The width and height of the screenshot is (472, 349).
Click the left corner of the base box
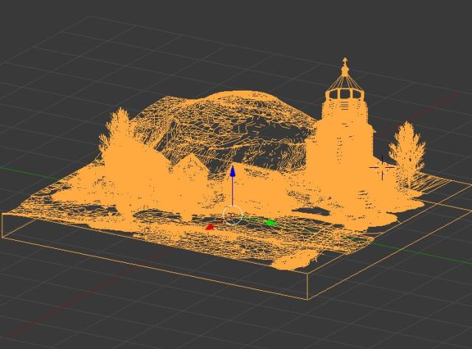(x=4, y=215)
